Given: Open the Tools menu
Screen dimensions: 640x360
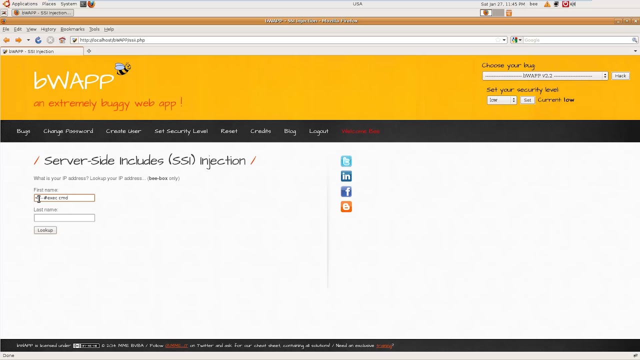Looking at the screenshot, I should (x=94, y=29).
